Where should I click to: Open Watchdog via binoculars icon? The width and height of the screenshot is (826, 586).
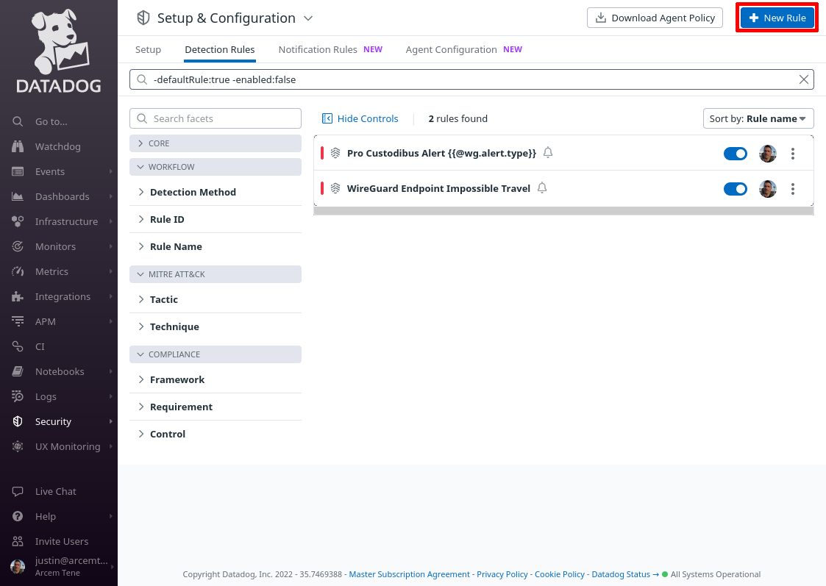click(x=18, y=146)
